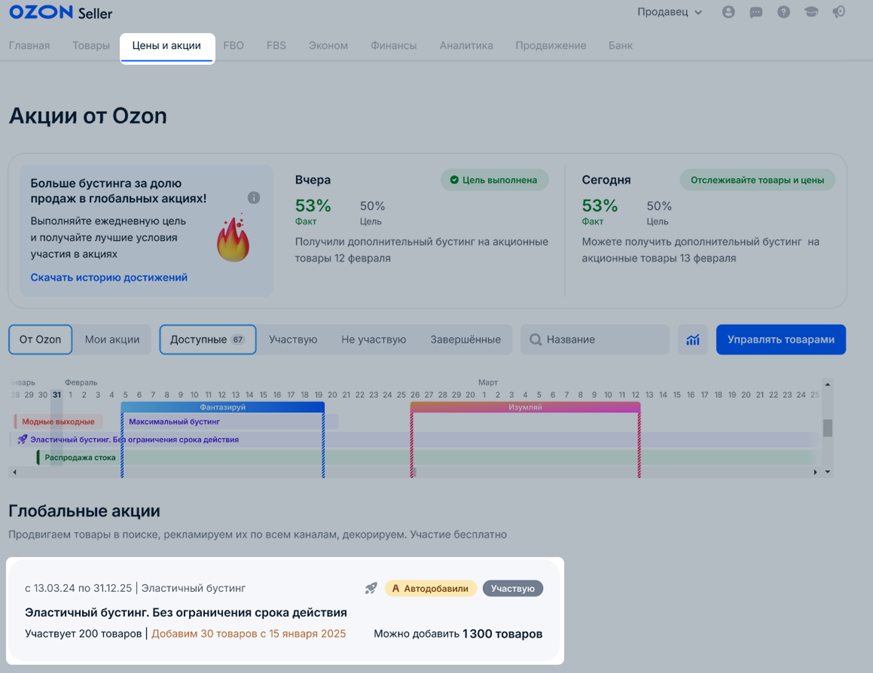Open the analytics chart icon button
Image resolution: width=873 pixels, height=673 pixels.
tap(693, 340)
